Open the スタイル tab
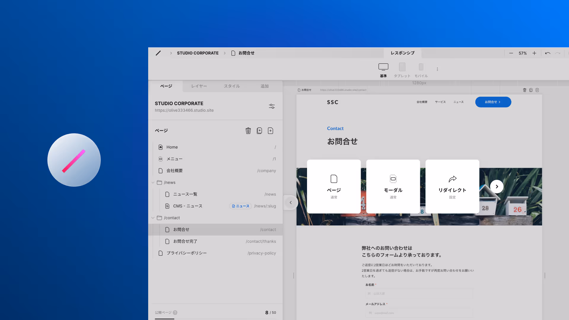Image resolution: width=569 pixels, height=320 pixels. point(232,86)
